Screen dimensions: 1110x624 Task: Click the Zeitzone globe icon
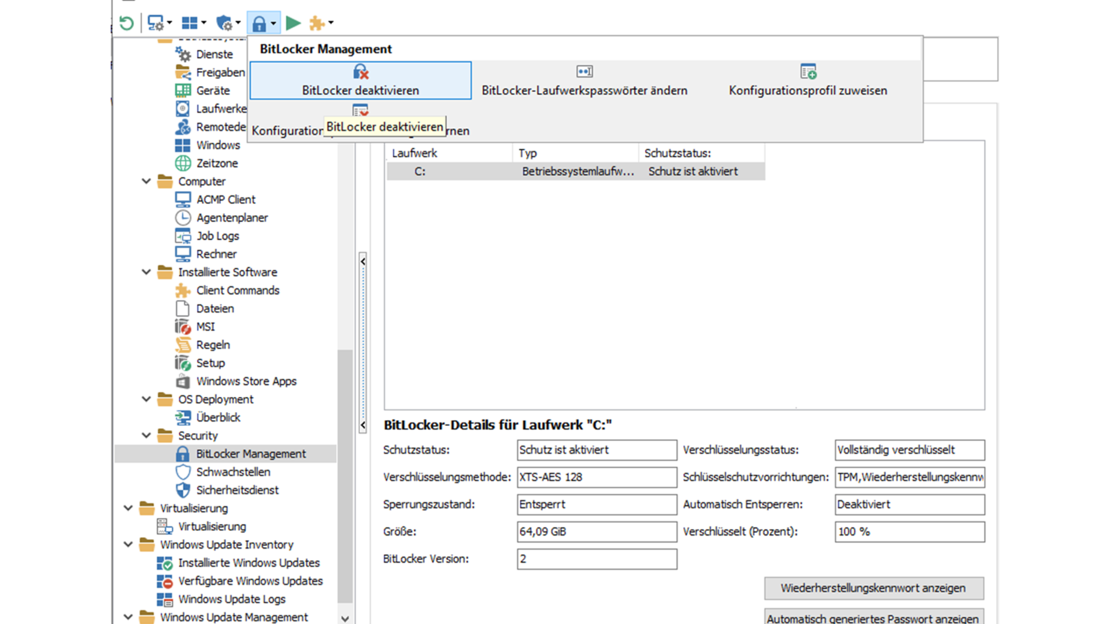click(x=183, y=164)
